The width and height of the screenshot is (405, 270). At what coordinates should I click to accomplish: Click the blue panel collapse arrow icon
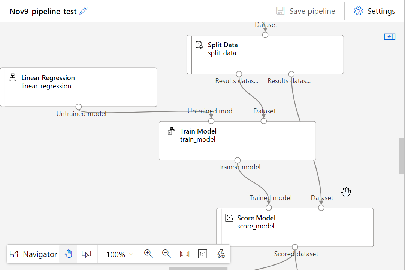tap(390, 37)
